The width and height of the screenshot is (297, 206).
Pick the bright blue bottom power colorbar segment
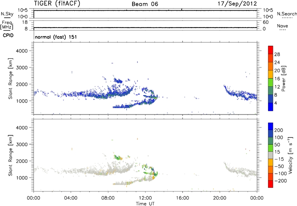[271, 107]
